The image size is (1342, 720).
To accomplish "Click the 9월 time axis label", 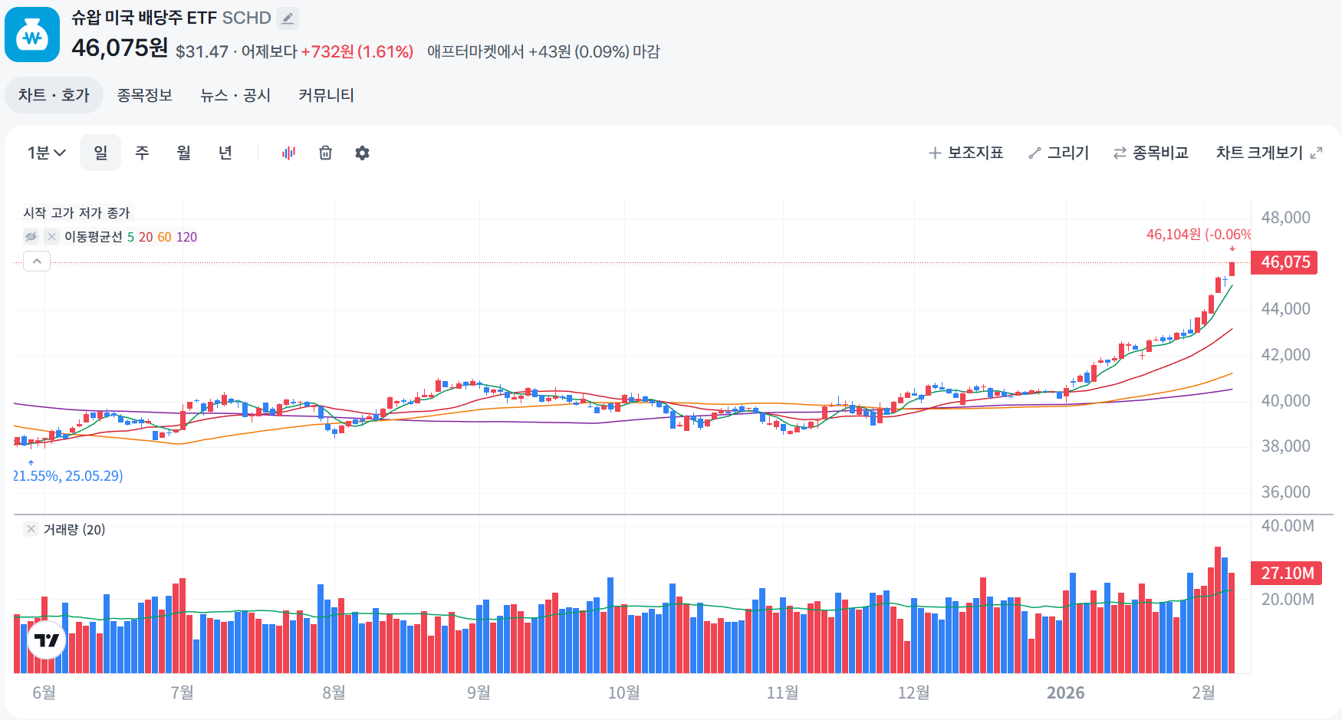I will (479, 693).
